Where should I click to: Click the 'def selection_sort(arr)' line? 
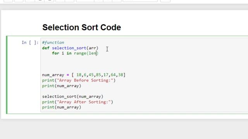(70, 48)
